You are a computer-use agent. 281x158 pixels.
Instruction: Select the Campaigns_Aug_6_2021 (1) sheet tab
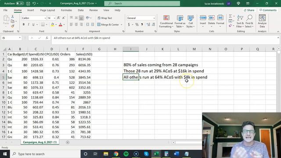tap(40, 142)
